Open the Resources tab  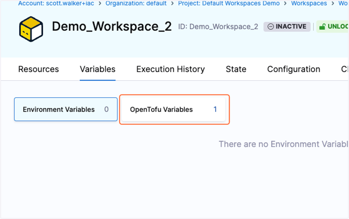click(x=38, y=69)
